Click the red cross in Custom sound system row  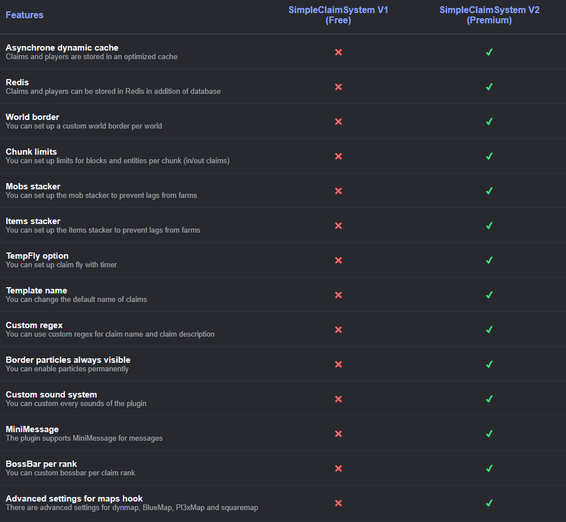tap(338, 399)
